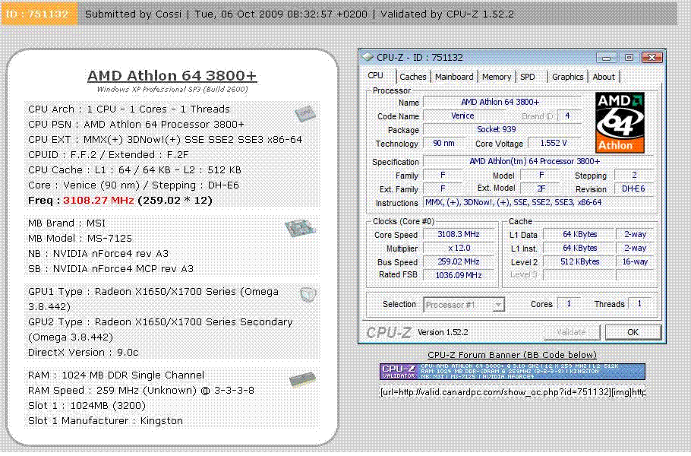The height and width of the screenshot is (456, 691).
Task: Click the Core Voltage value 1.552 V
Action: click(554, 144)
